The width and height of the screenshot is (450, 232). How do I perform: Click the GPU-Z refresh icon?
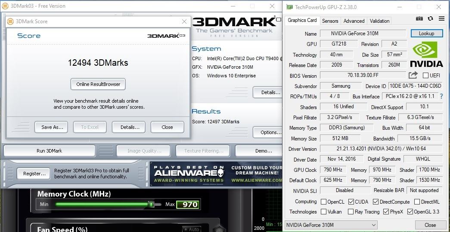(x=430, y=18)
